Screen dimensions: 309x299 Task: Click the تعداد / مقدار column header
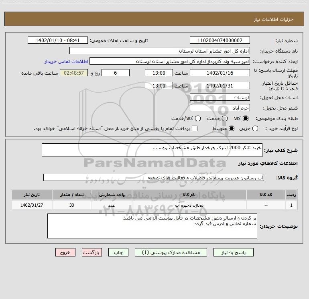(x=72, y=195)
